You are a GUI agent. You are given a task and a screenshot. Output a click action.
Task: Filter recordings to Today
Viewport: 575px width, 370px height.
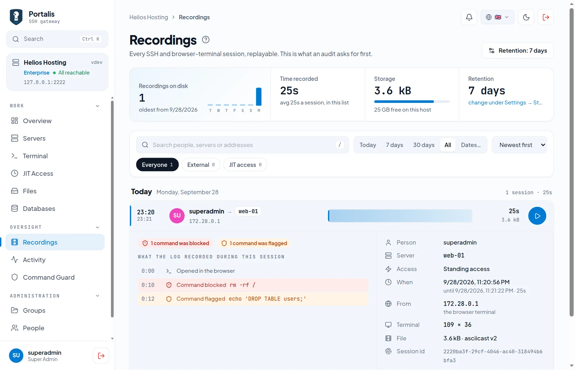(368, 145)
